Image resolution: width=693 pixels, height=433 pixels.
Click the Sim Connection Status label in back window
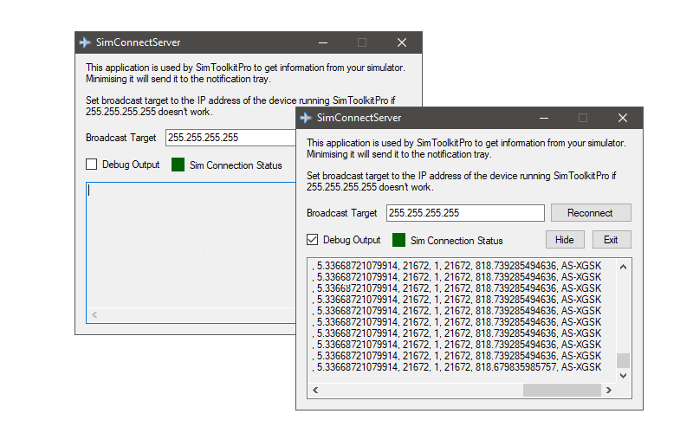pos(236,165)
